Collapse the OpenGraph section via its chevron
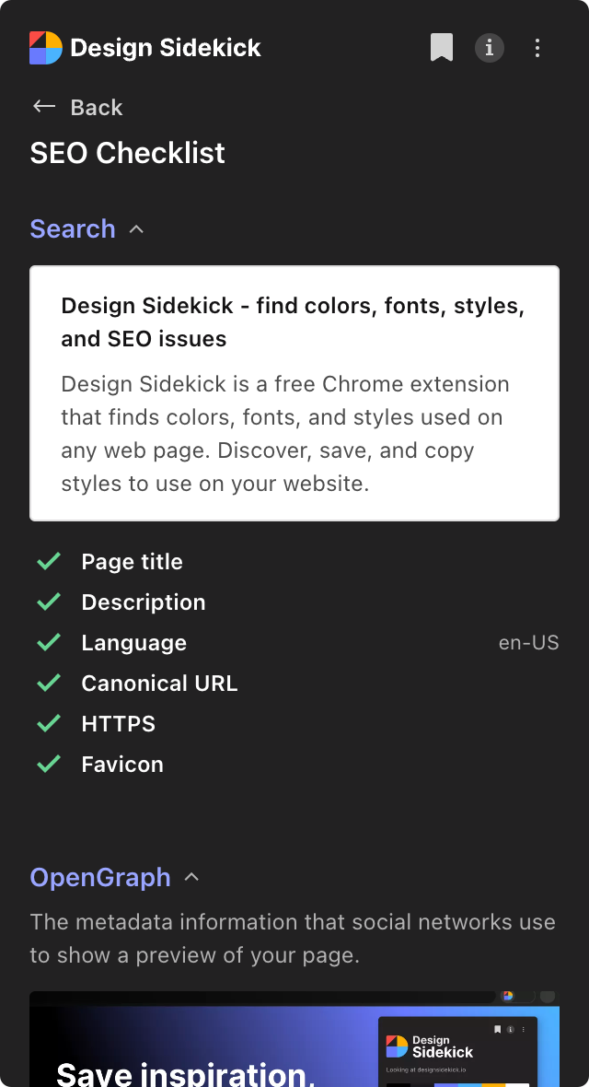 [191, 877]
